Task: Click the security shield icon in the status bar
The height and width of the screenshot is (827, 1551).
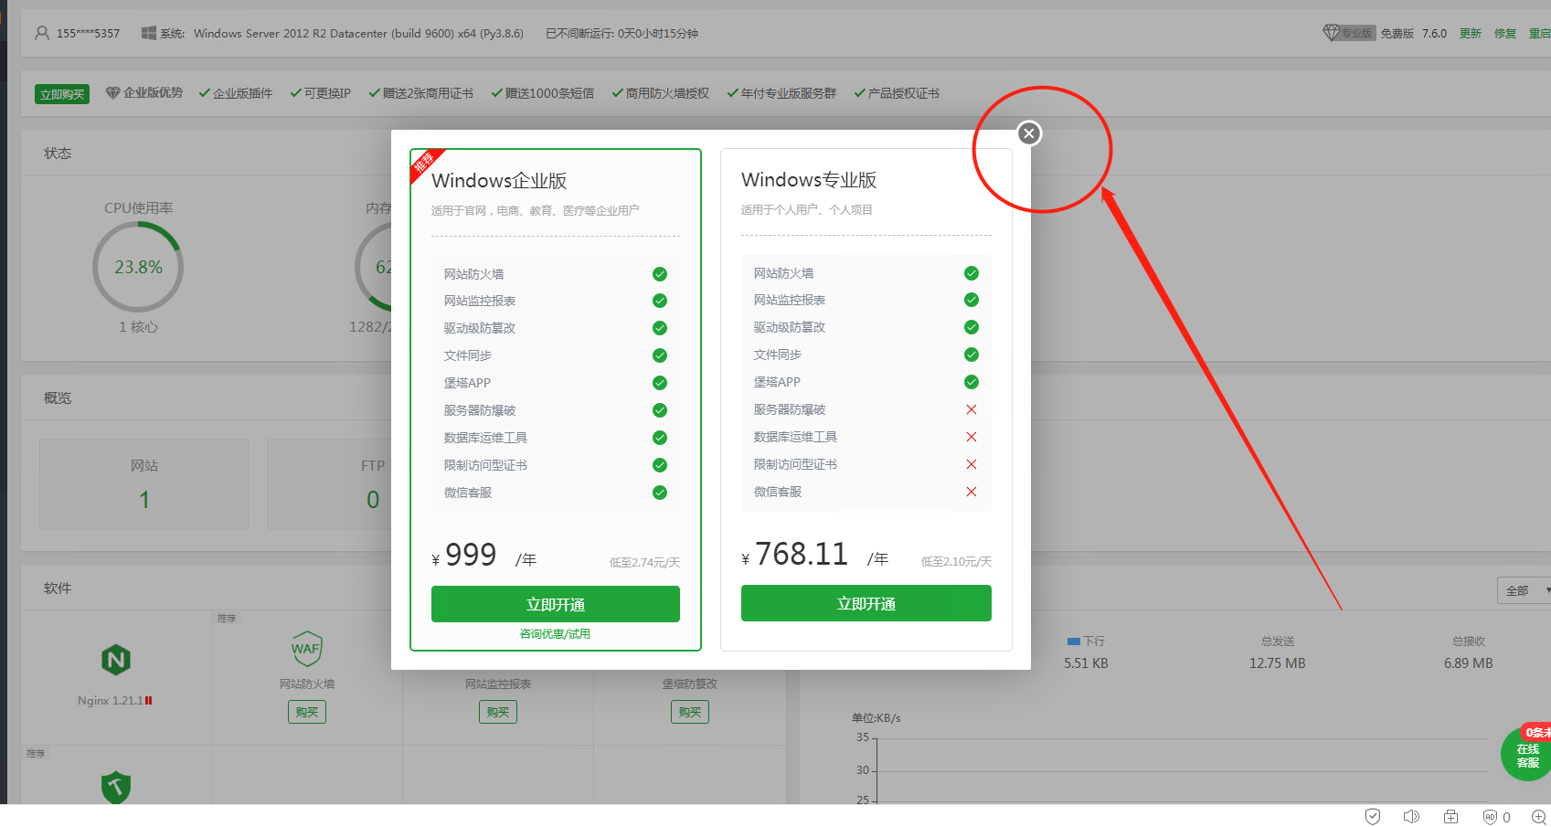Action: tap(1372, 817)
